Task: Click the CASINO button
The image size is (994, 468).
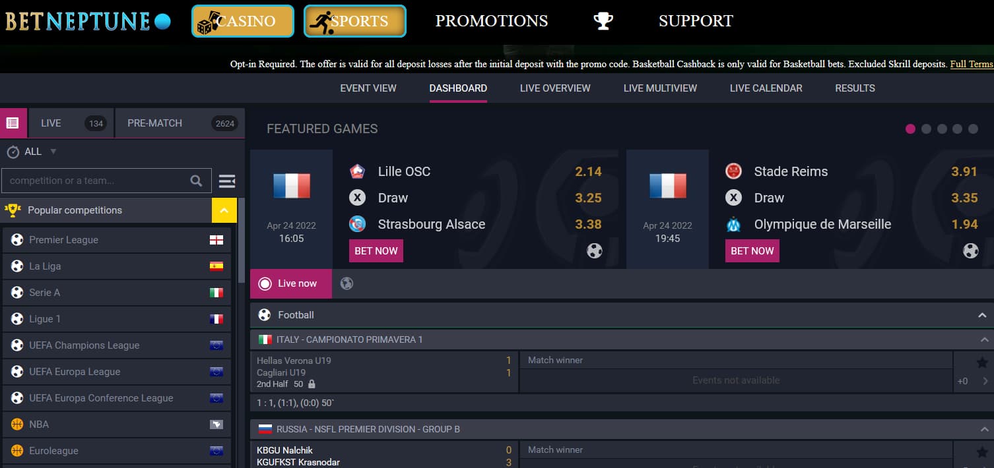Action: click(243, 21)
